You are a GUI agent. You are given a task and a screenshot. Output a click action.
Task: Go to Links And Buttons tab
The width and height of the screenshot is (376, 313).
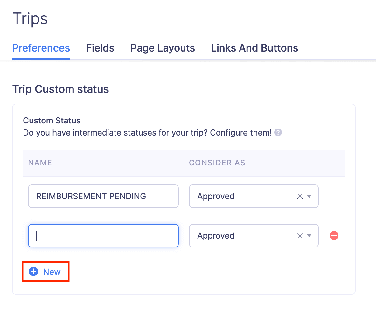(x=254, y=48)
